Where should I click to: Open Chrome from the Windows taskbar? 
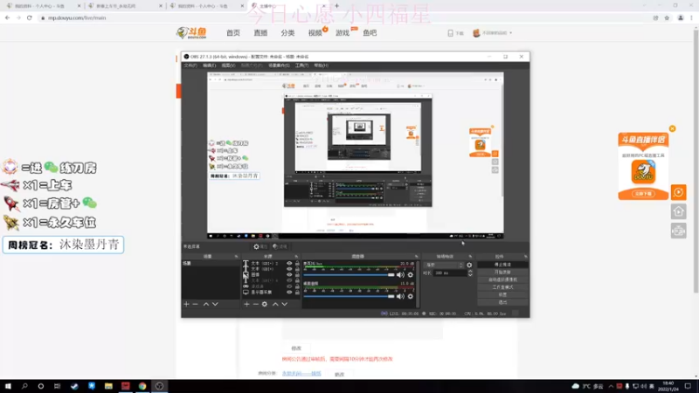[x=142, y=386]
